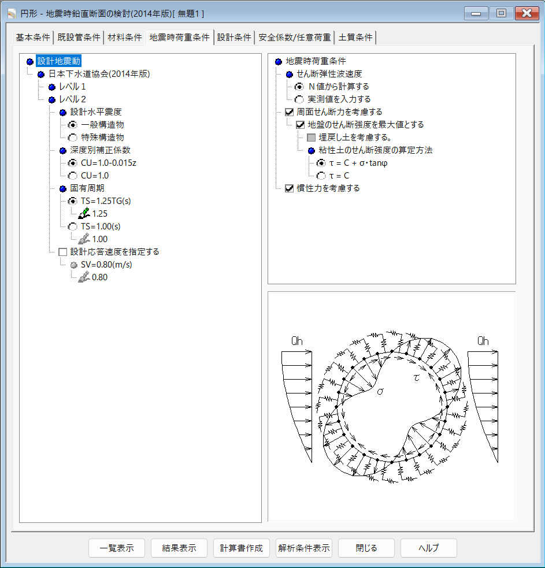Click the 計算書作成 button

tap(242, 548)
